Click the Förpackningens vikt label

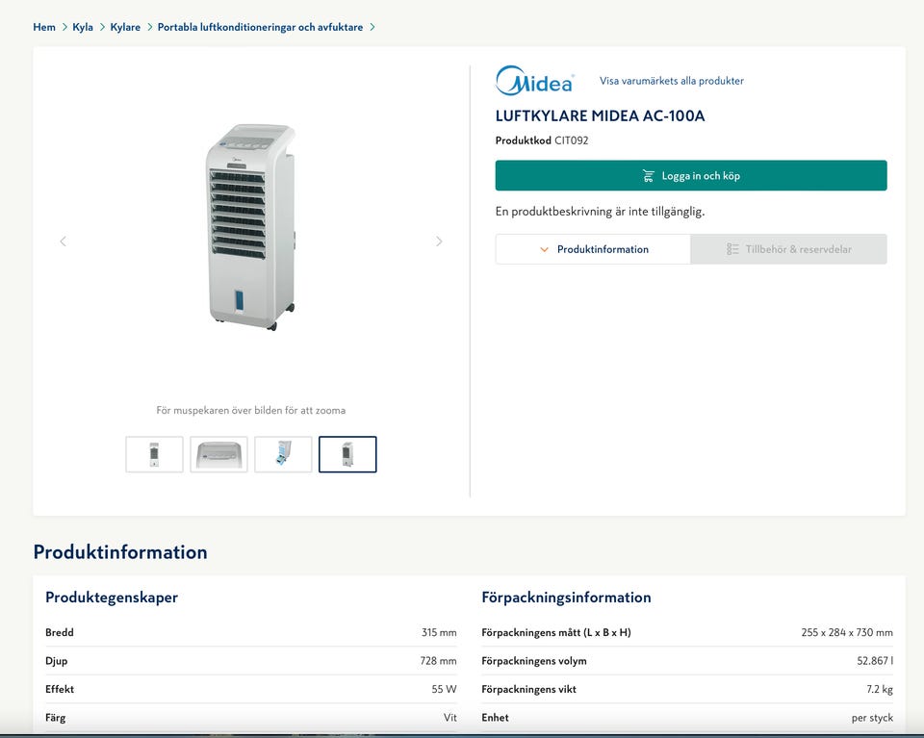click(528, 689)
